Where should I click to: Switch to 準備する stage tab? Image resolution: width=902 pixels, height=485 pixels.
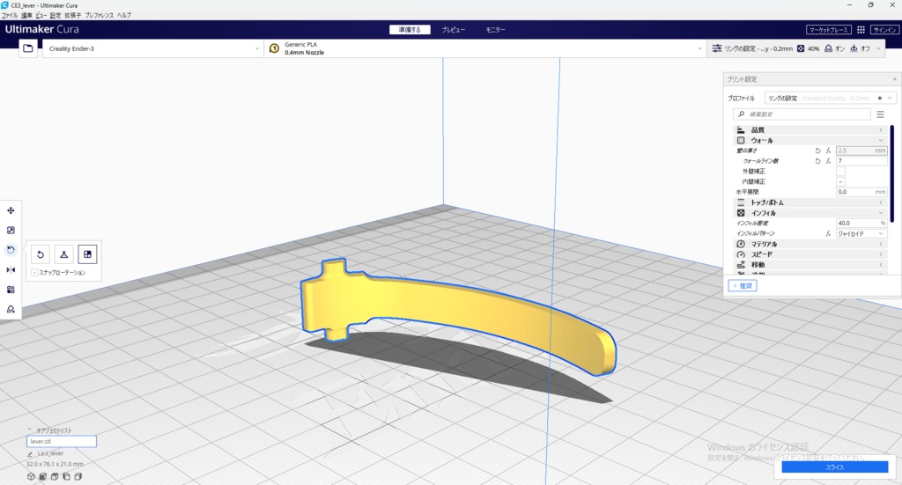click(410, 30)
